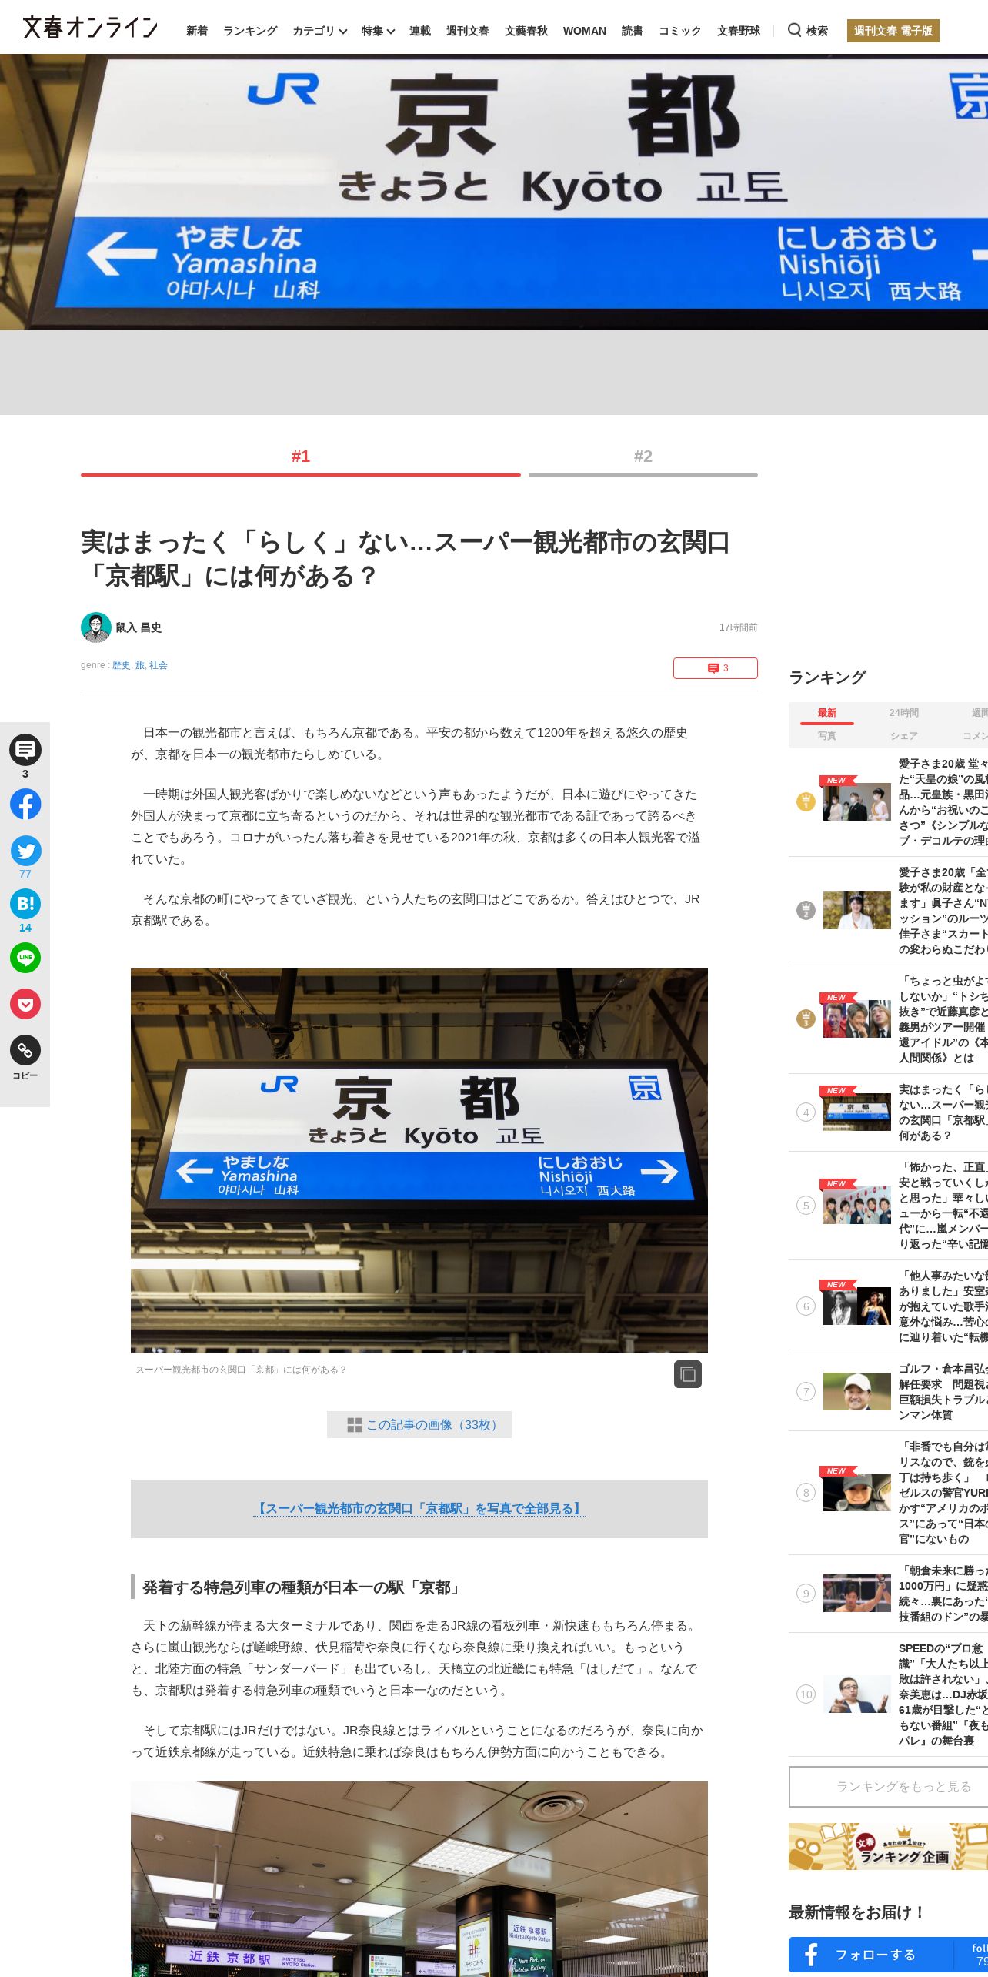Click the Kyoto station sign article photo

pos(419,1161)
